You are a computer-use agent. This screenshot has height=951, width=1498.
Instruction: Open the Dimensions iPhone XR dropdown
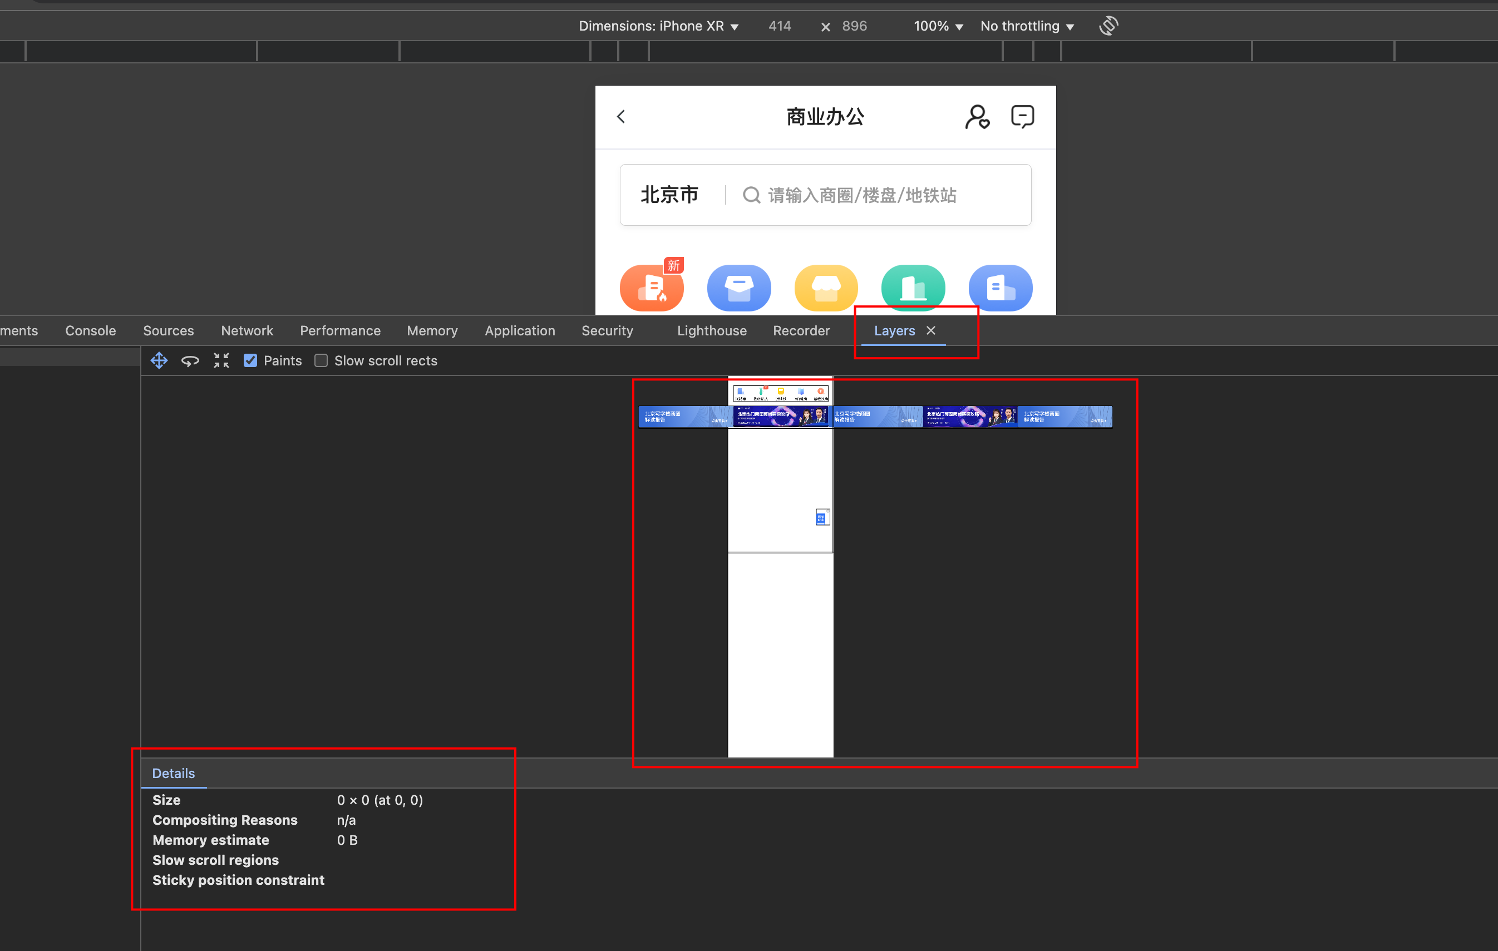point(659,26)
